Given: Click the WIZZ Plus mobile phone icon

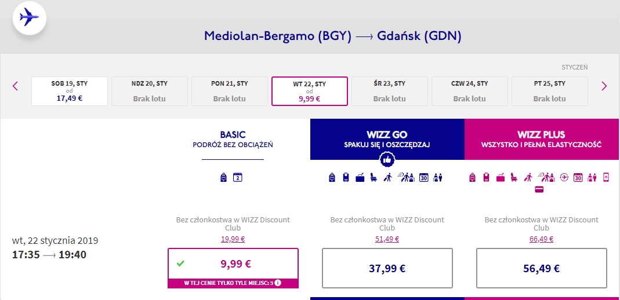Looking at the screenshot, I should (x=606, y=178).
